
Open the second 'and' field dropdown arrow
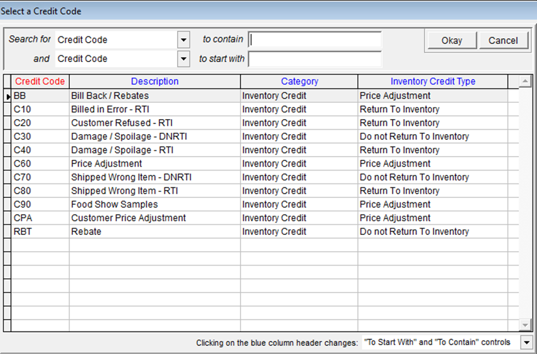(183, 59)
